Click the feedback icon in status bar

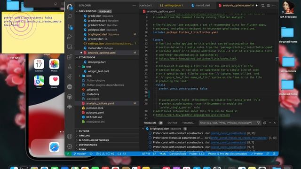268,154
